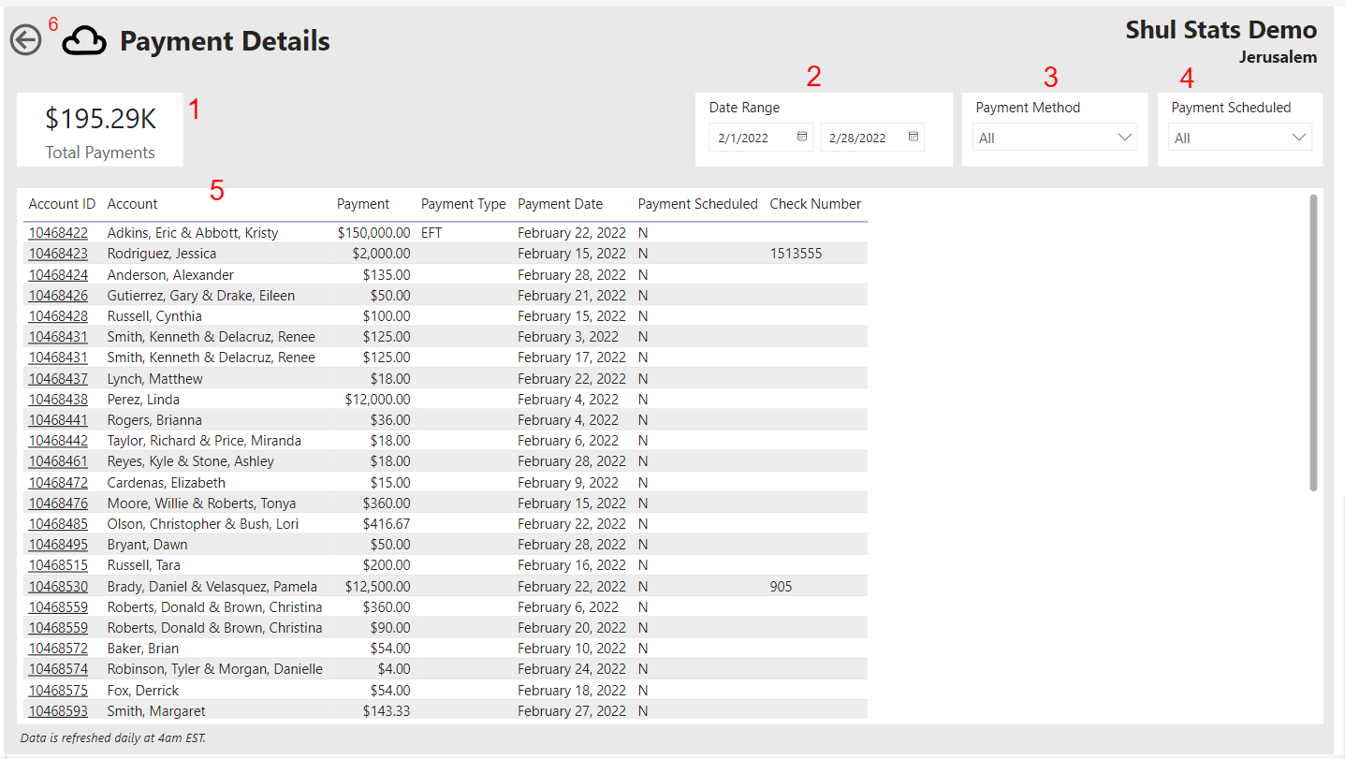Follow the 10468530 account link
Screen dimensions: 1345x759
58,586
